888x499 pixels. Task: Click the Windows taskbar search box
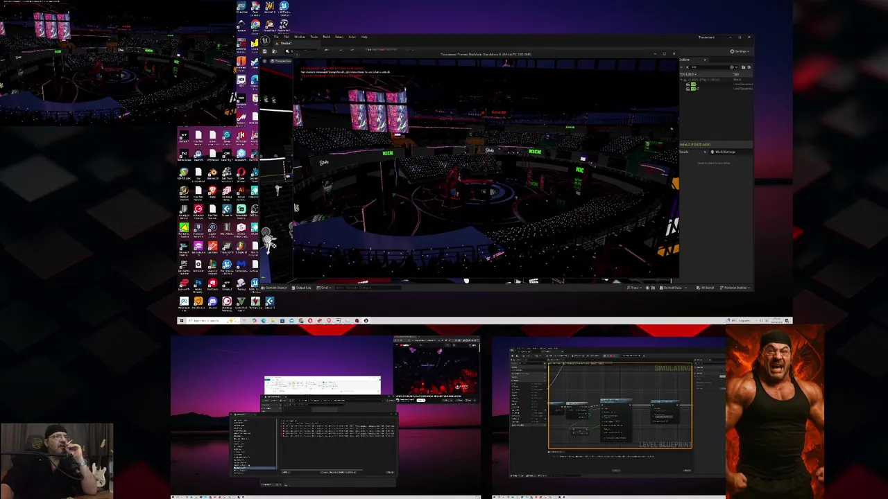[212, 320]
